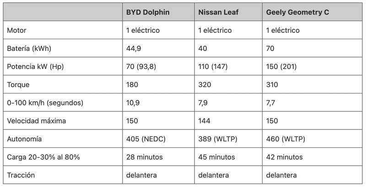Select the Tracción row label

tap(21, 175)
